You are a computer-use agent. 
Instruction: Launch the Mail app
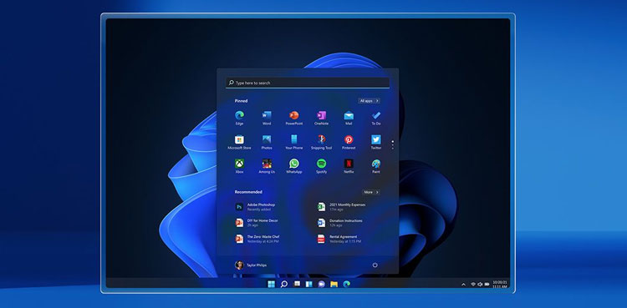coord(349,118)
